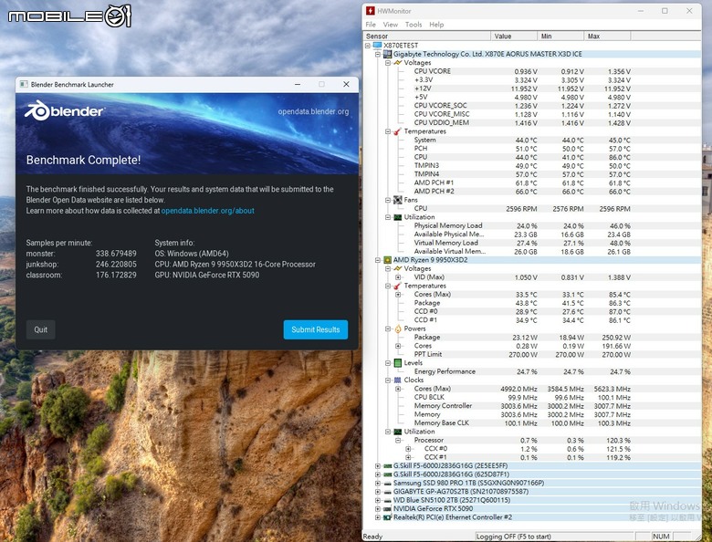
Task: Click the Max column header
Action: 607,36
